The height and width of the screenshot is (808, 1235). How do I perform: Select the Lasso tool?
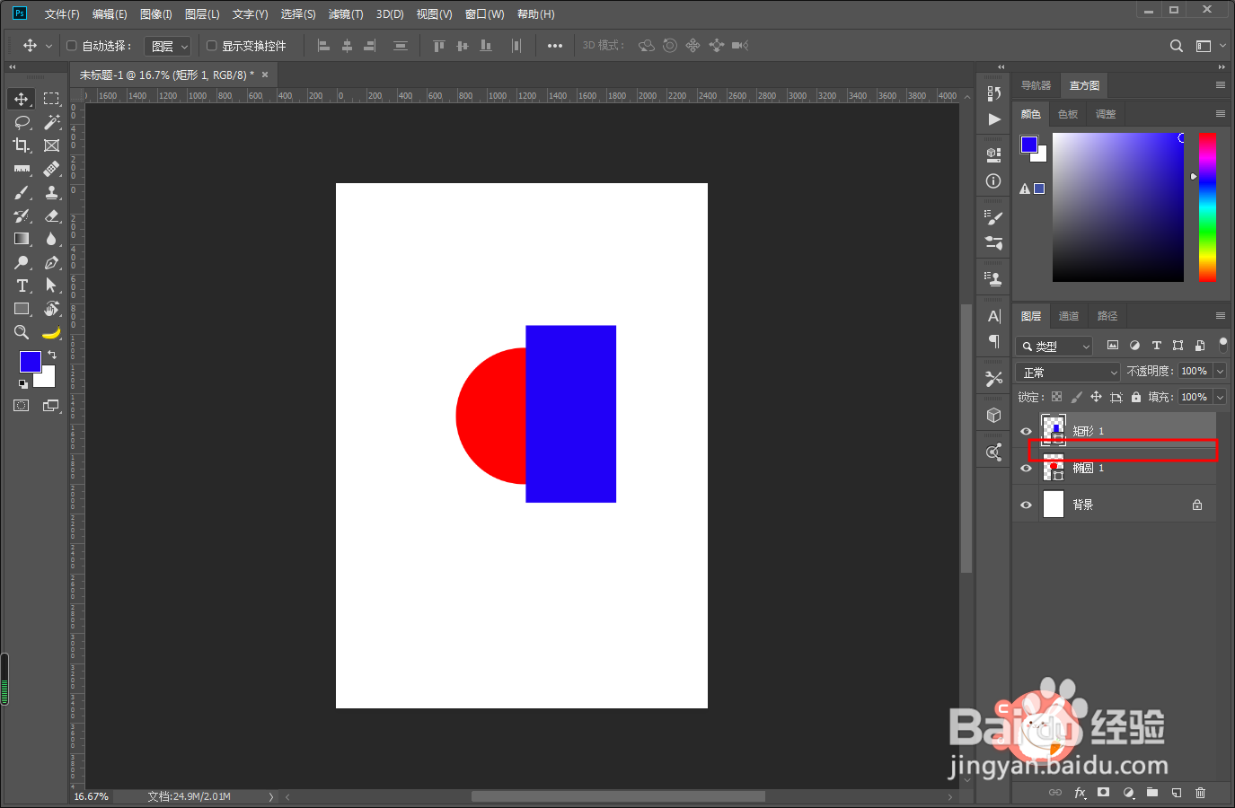22,122
